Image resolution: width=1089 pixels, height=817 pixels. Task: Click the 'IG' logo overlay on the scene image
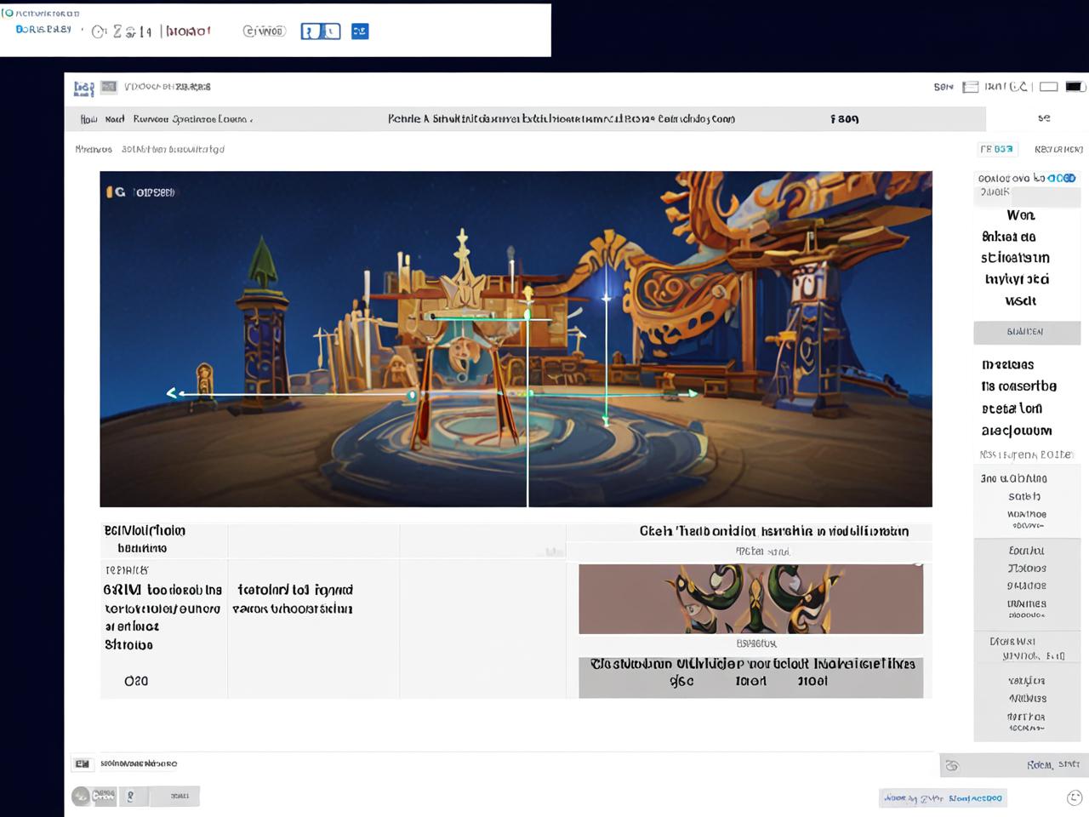(x=116, y=192)
